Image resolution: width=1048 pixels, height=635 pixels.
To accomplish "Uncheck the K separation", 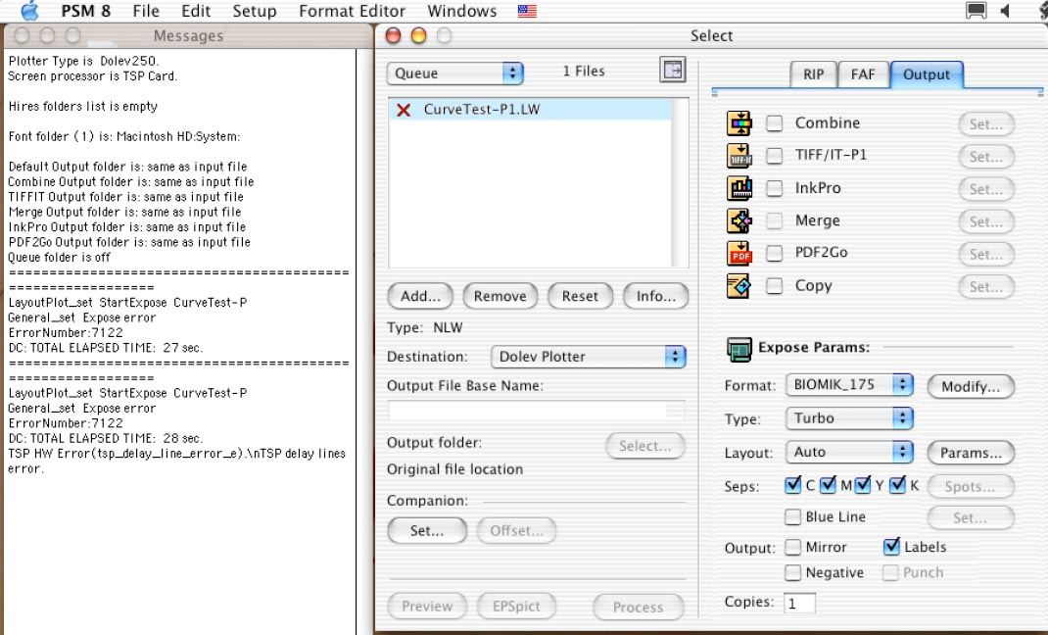I will pyautogui.click(x=897, y=485).
